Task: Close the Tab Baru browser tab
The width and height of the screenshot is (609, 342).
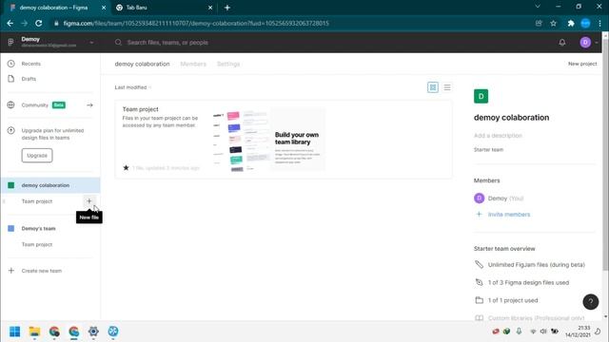Action: pos(210,8)
